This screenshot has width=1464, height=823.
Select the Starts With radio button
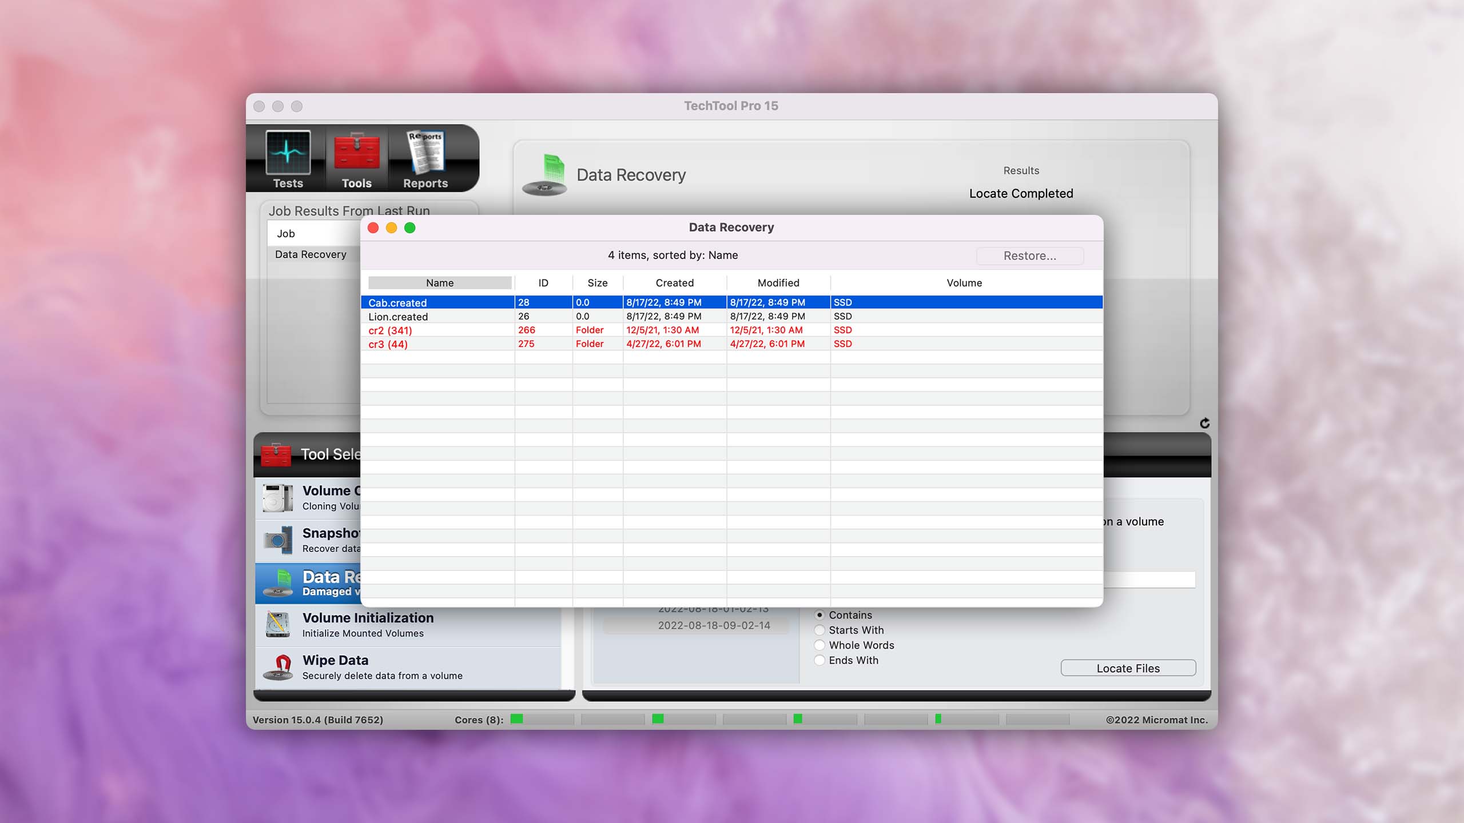point(819,630)
